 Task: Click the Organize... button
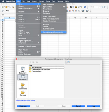pyautogui.click(x=23, y=106)
